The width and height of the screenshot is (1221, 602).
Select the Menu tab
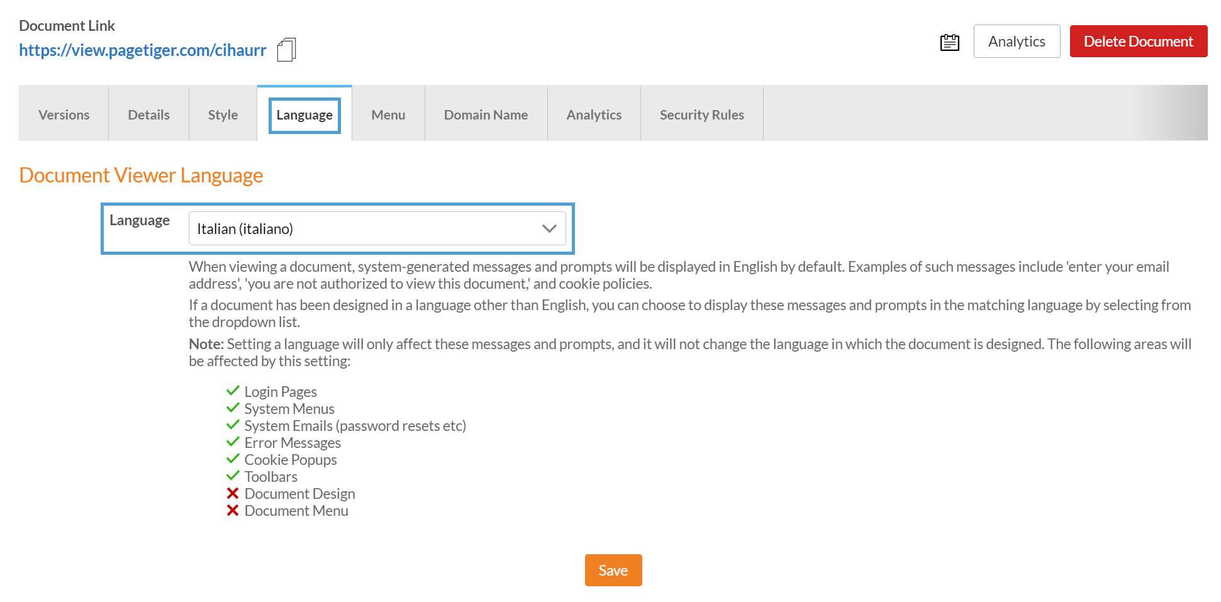tap(388, 114)
